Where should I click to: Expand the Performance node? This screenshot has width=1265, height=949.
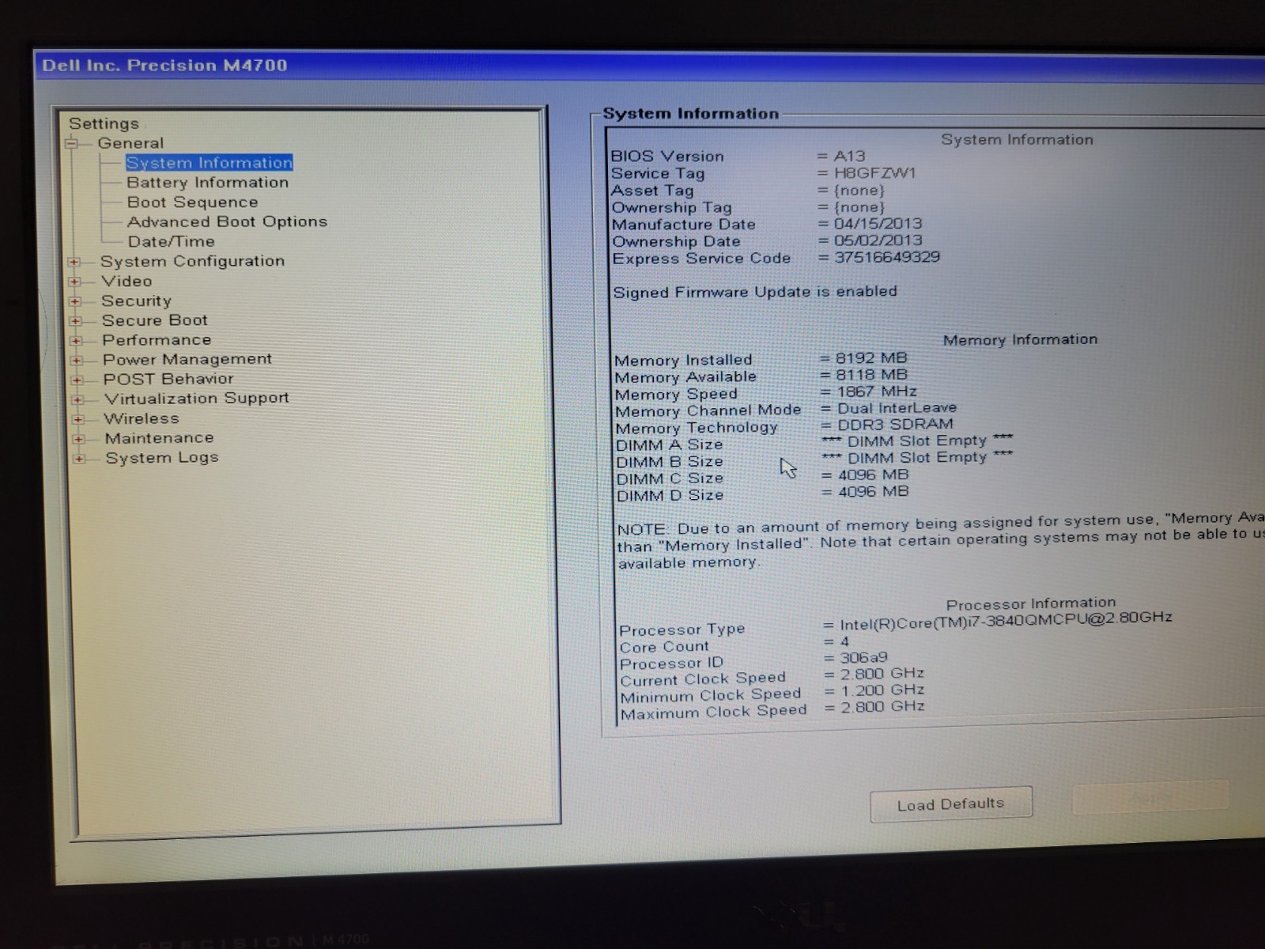click(76, 341)
